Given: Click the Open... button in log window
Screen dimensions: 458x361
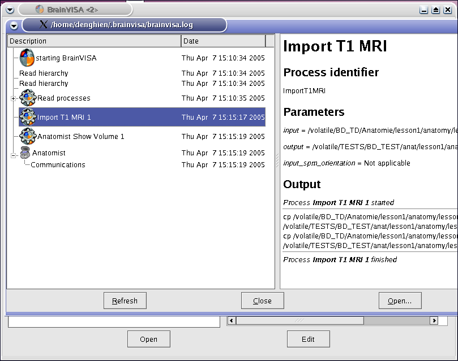Looking at the screenshot, I should (x=400, y=301).
